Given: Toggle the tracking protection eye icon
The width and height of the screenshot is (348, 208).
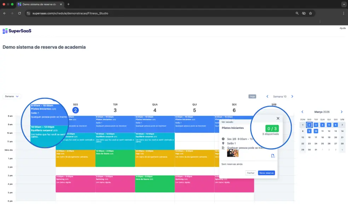Looking at the screenshot, I should (x=304, y=13).
